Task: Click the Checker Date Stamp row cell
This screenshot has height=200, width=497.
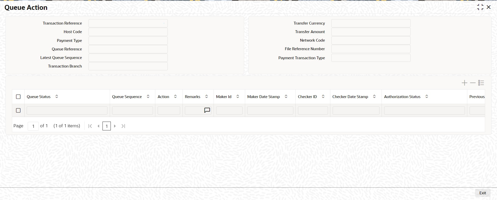Action: 356,110
